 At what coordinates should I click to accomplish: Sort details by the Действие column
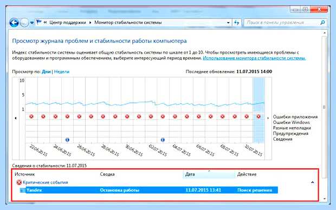pyautogui.click(x=247, y=174)
